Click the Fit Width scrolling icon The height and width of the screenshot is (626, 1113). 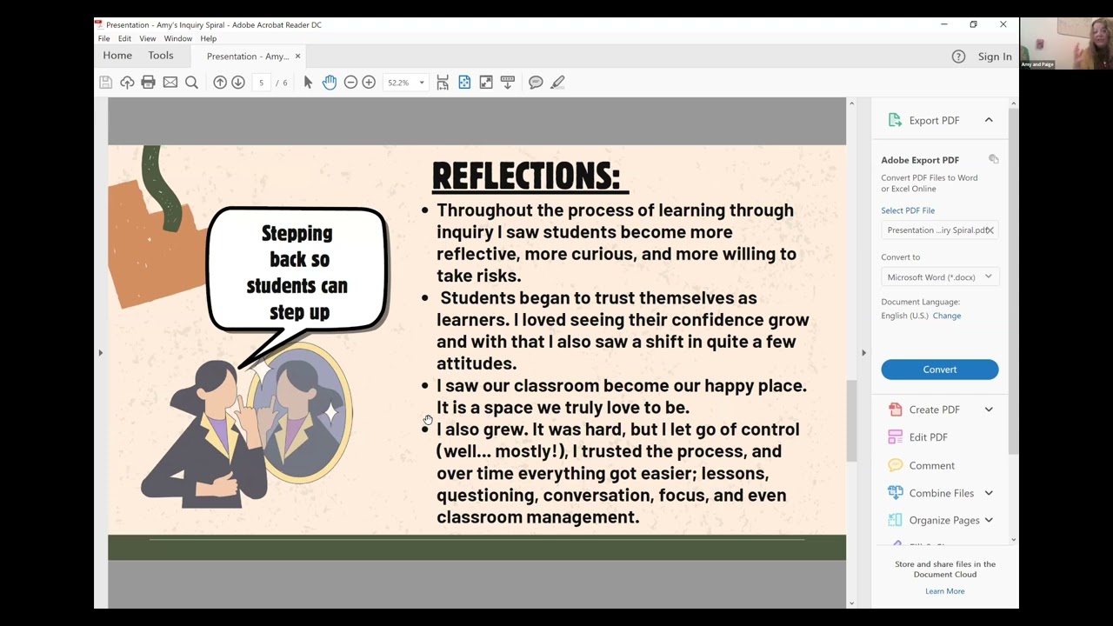click(x=443, y=83)
